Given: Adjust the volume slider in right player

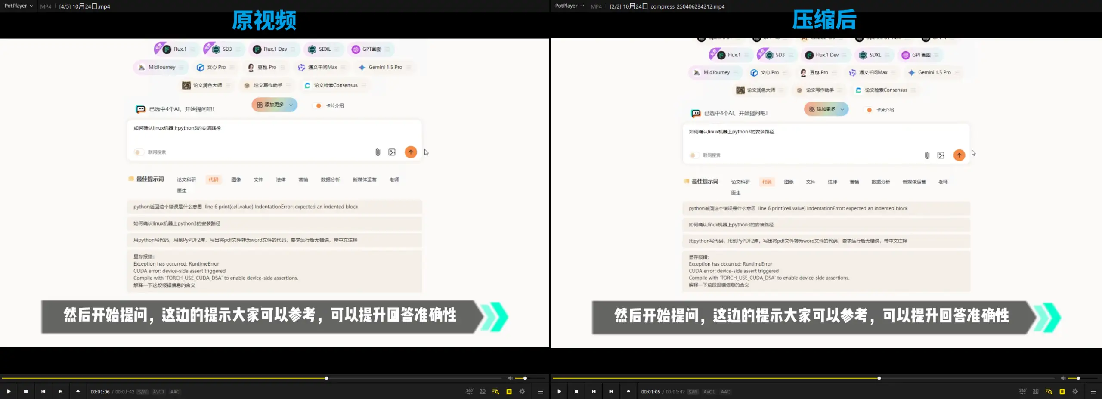Looking at the screenshot, I should pos(1083,378).
